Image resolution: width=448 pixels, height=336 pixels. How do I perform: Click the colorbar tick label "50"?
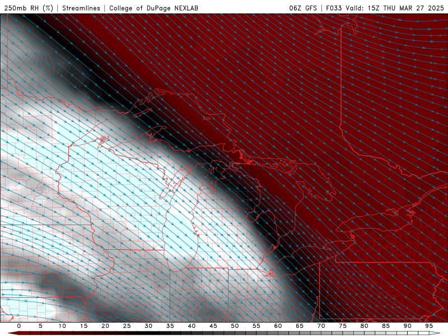point(235,326)
